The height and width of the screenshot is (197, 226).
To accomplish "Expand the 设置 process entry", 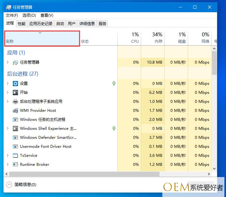I will point(8,84).
